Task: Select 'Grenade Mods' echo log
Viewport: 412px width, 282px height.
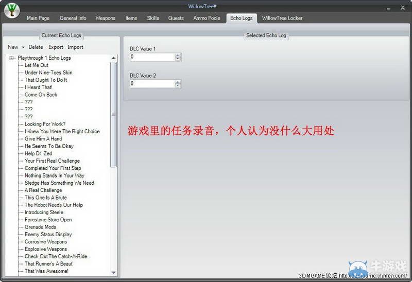Action: pos(40,227)
